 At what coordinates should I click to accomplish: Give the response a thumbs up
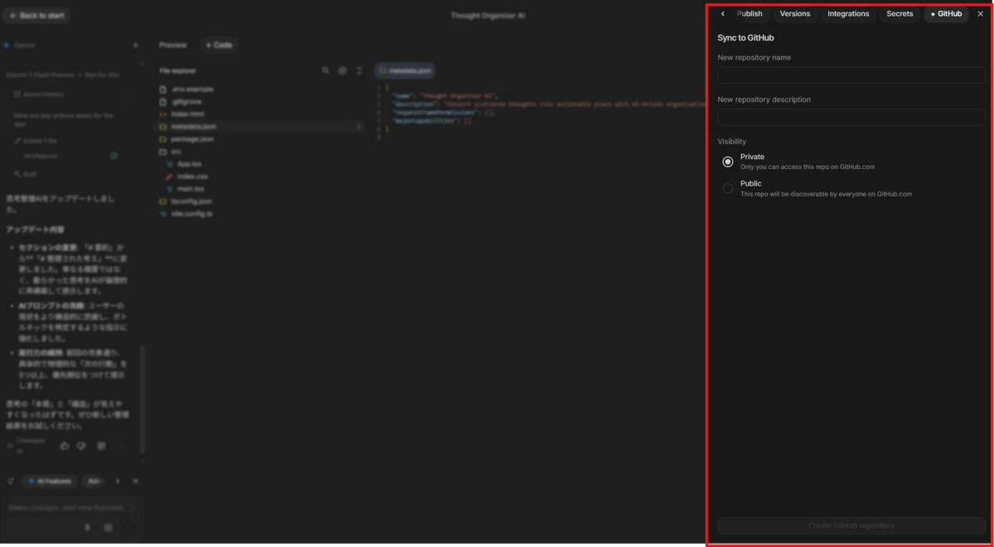65,446
